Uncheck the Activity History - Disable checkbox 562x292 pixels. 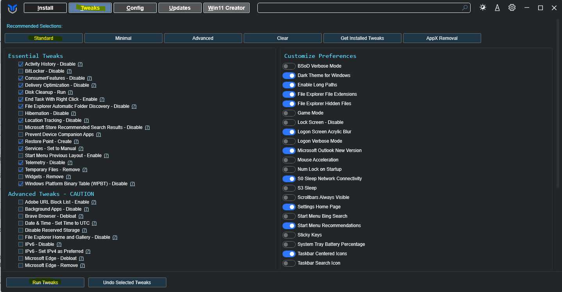coord(21,64)
